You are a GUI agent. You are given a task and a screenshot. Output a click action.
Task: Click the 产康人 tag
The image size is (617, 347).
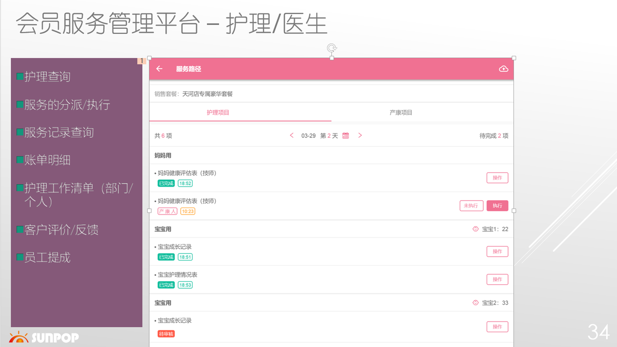coord(167,211)
